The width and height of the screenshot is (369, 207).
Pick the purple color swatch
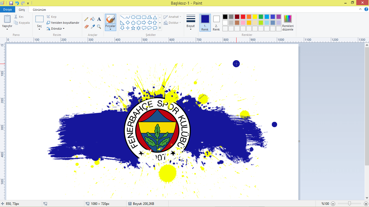279,17
